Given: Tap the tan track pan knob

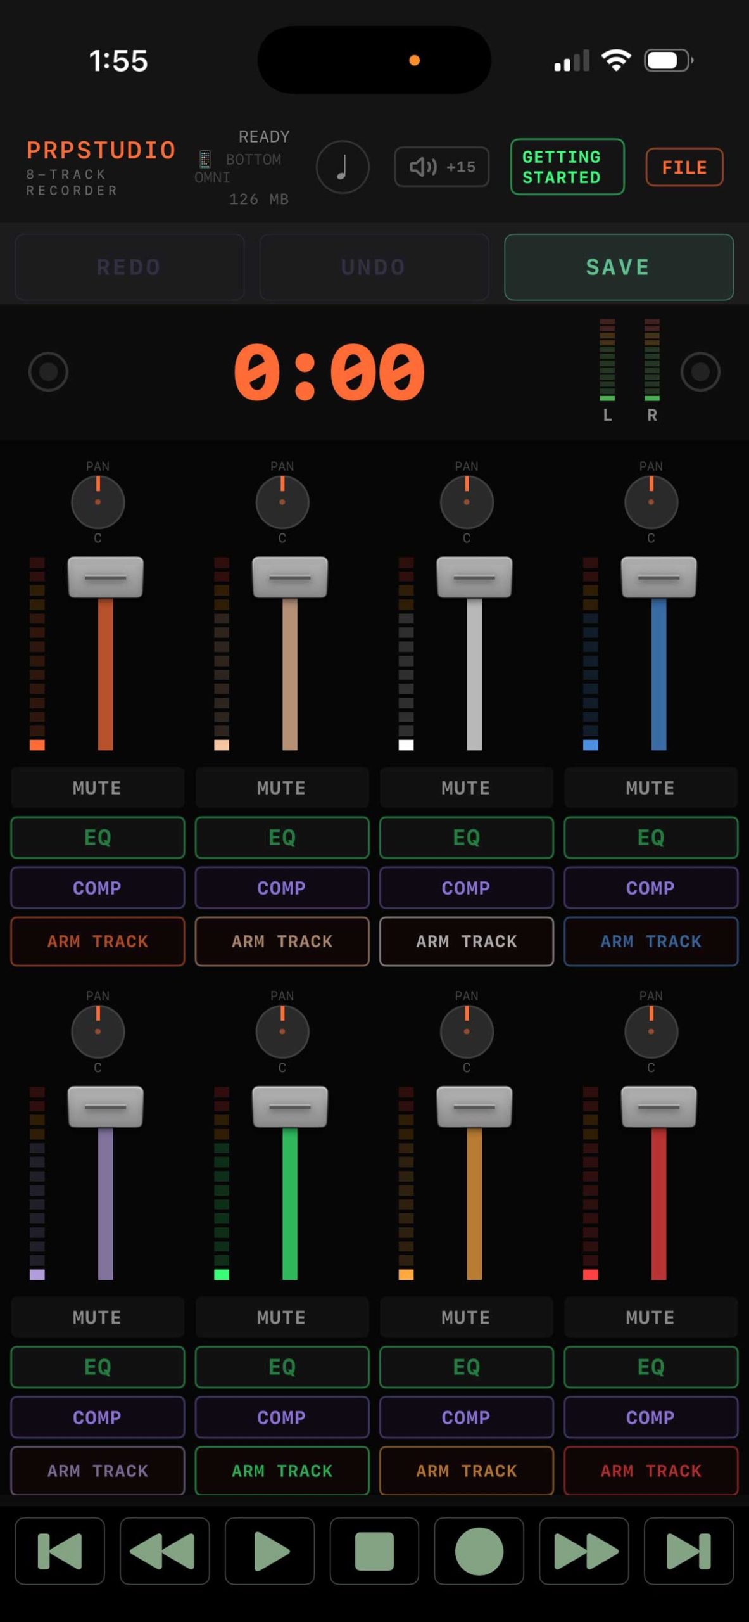Looking at the screenshot, I should 282,502.
